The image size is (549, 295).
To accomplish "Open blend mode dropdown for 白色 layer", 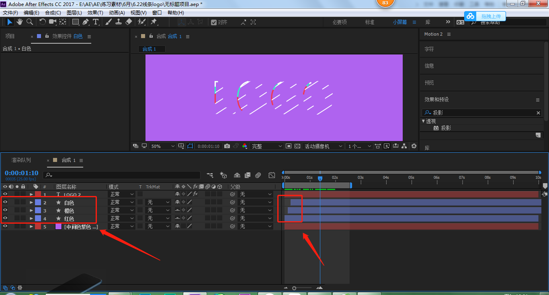I will 122,202.
